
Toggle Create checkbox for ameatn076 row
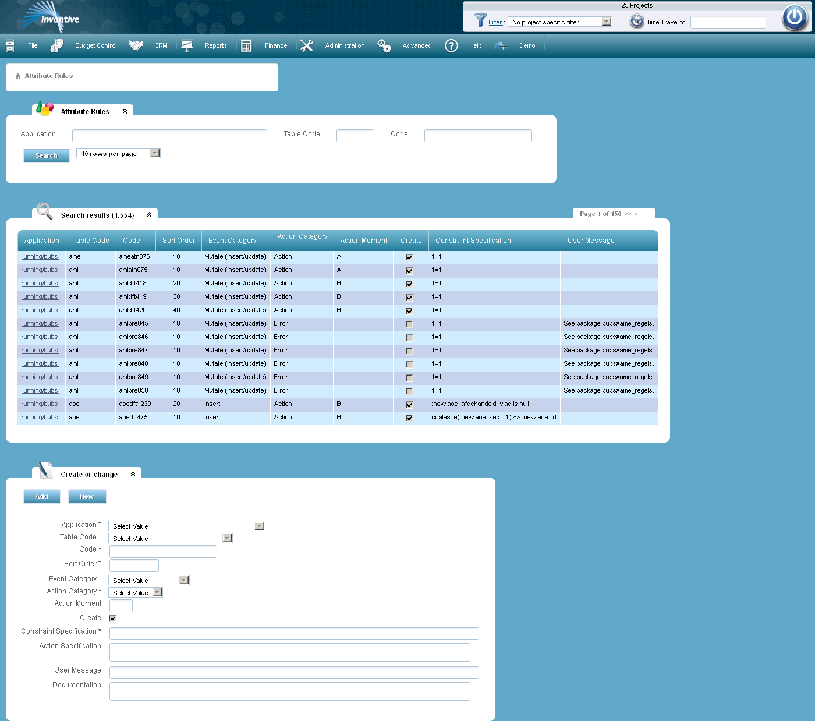(409, 257)
